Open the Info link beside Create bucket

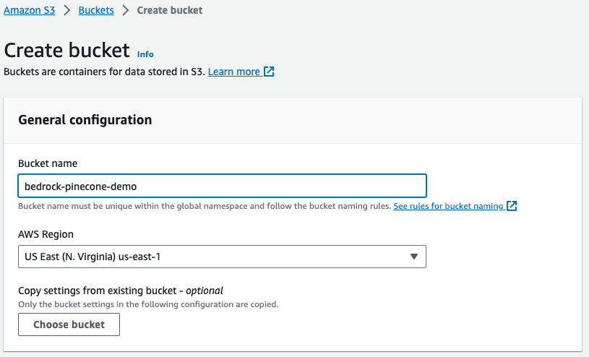point(145,54)
